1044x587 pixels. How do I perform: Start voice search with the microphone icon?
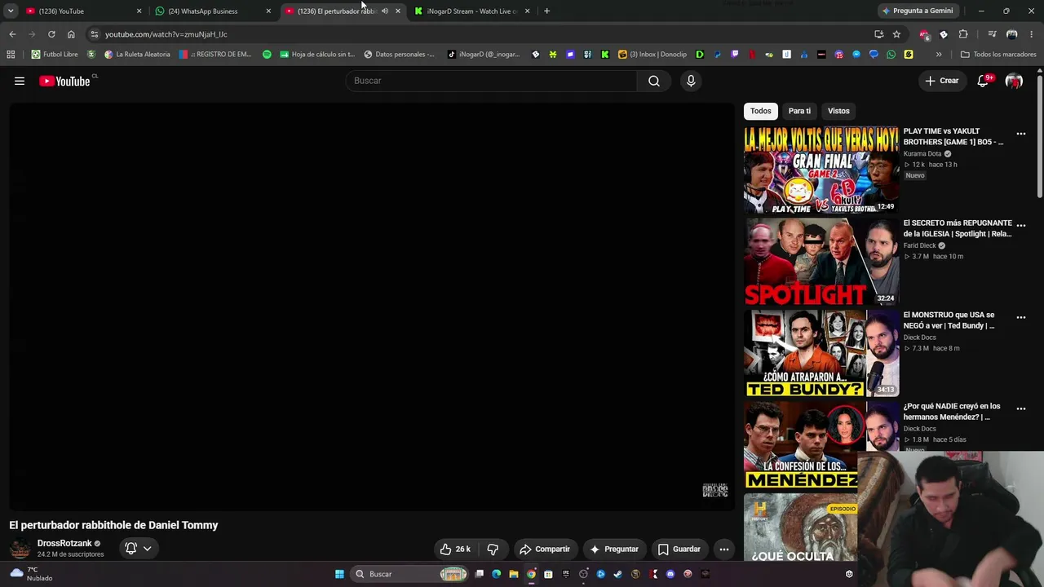pos(691,81)
